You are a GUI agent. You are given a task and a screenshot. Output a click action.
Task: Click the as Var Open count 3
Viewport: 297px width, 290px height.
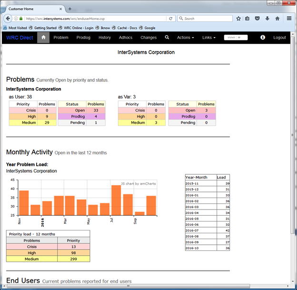[206, 110]
